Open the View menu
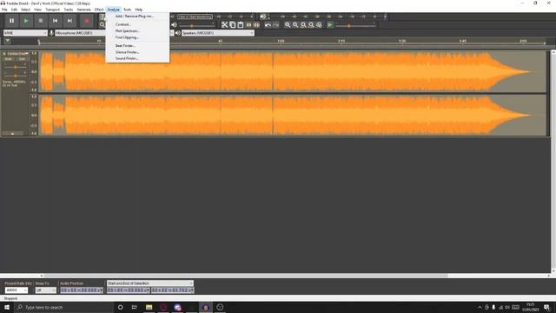Image resolution: width=556 pixels, height=313 pixels. [37, 10]
